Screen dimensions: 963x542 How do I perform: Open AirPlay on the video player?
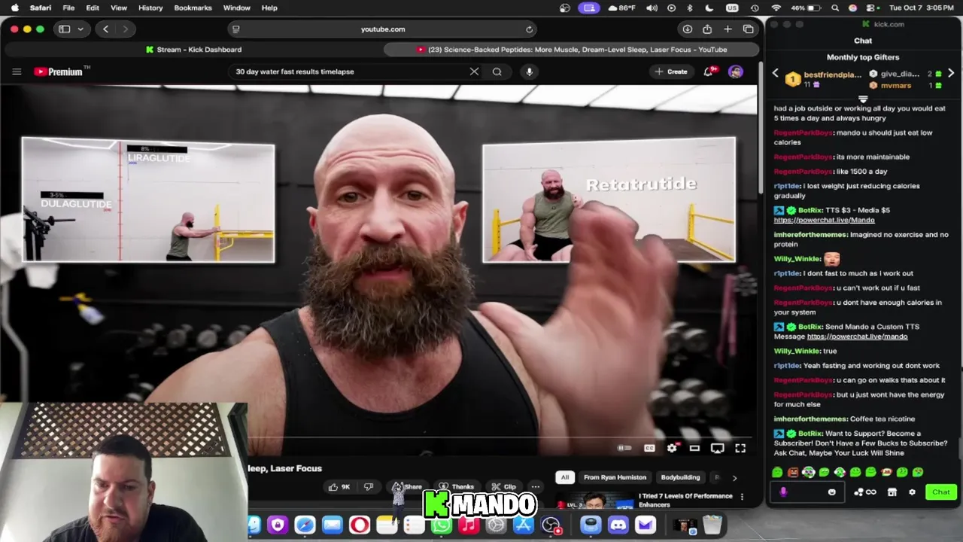(x=717, y=449)
